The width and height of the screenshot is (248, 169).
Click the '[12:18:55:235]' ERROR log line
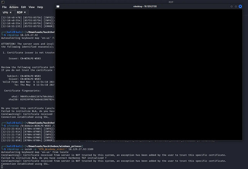coord(28,26)
